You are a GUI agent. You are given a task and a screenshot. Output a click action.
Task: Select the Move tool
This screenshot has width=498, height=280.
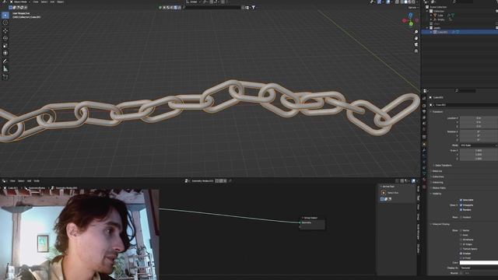[5, 30]
